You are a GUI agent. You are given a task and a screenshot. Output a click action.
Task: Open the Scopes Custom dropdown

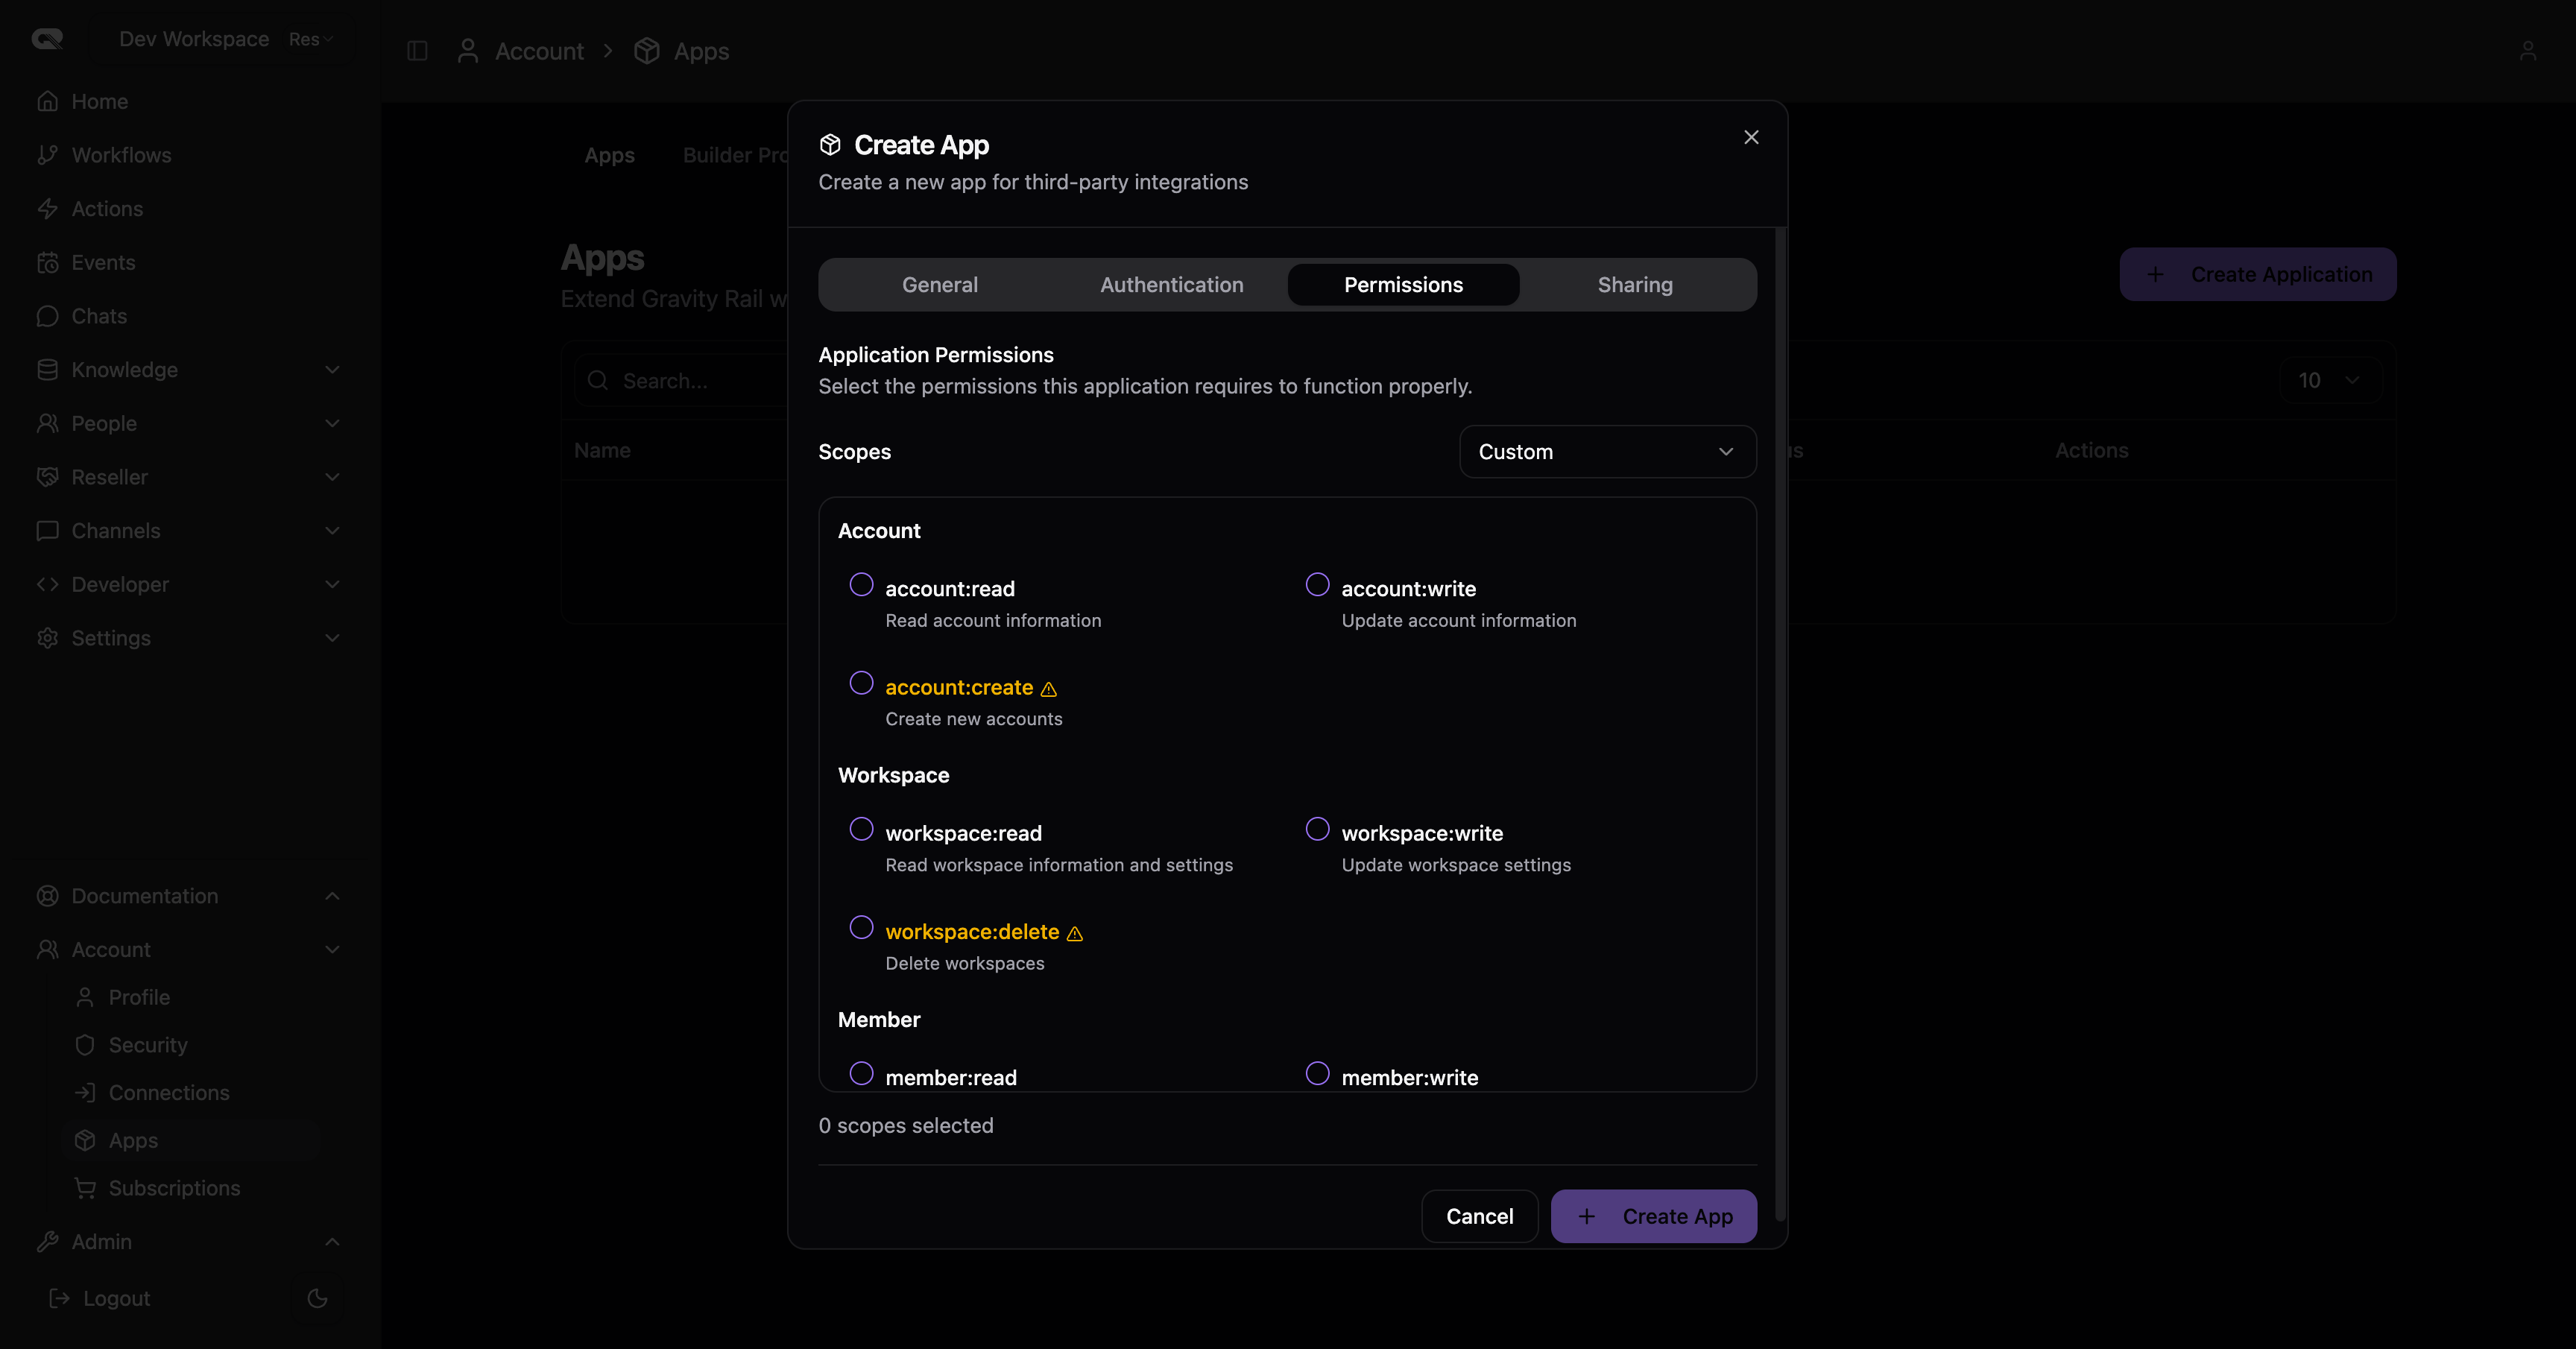[1607, 452]
